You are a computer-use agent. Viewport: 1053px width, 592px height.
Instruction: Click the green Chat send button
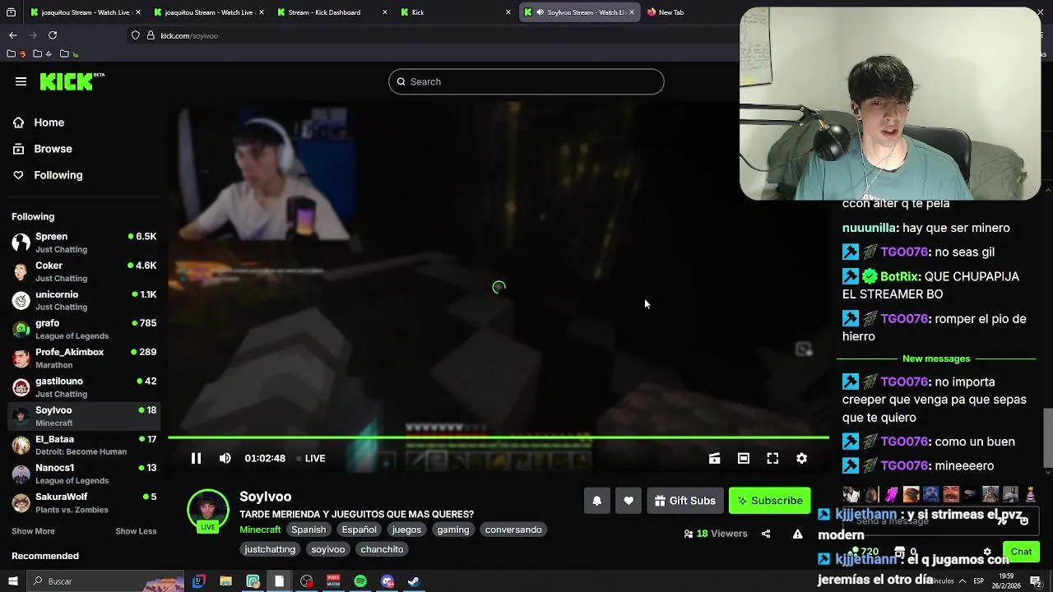(1021, 552)
